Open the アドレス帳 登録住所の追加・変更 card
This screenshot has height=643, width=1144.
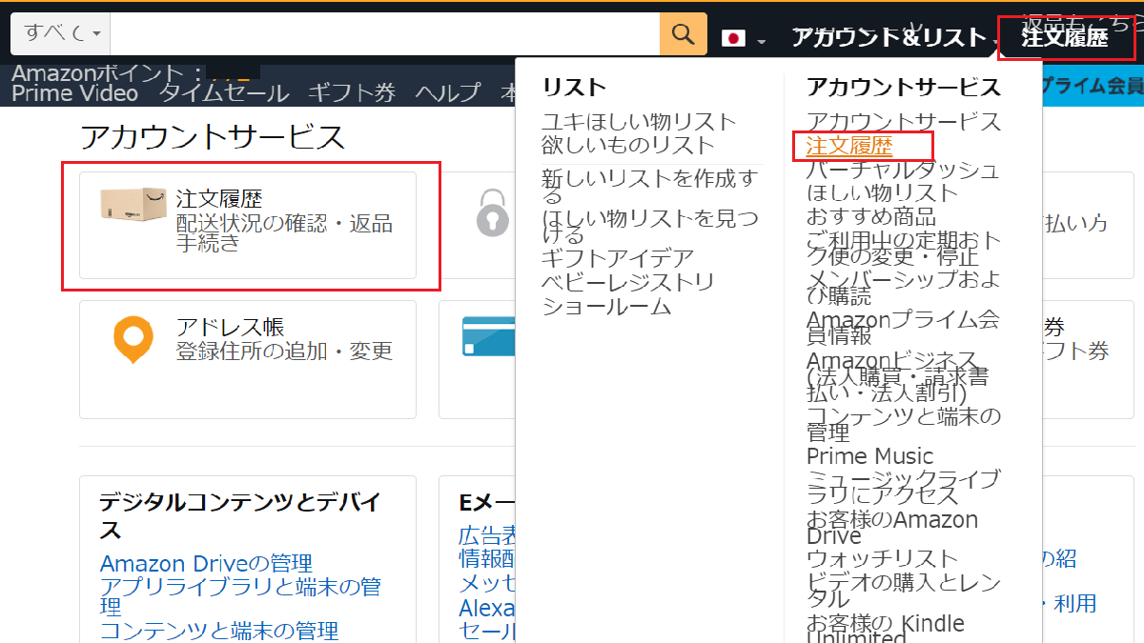tap(248, 359)
